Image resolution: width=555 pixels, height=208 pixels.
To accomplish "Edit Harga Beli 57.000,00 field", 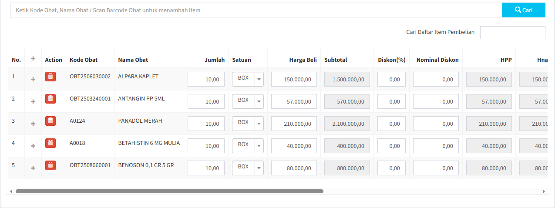I will click(294, 101).
